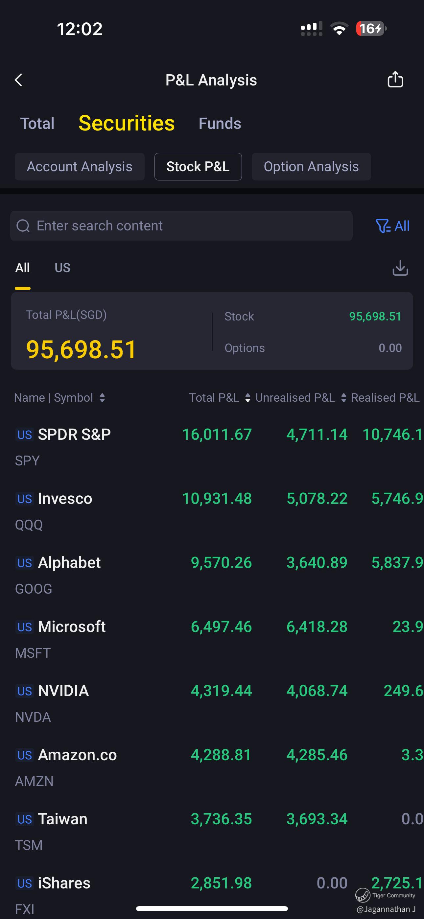Image resolution: width=424 pixels, height=919 pixels.
Task: Switch to the Funds tab
Action: click(220, 124)
